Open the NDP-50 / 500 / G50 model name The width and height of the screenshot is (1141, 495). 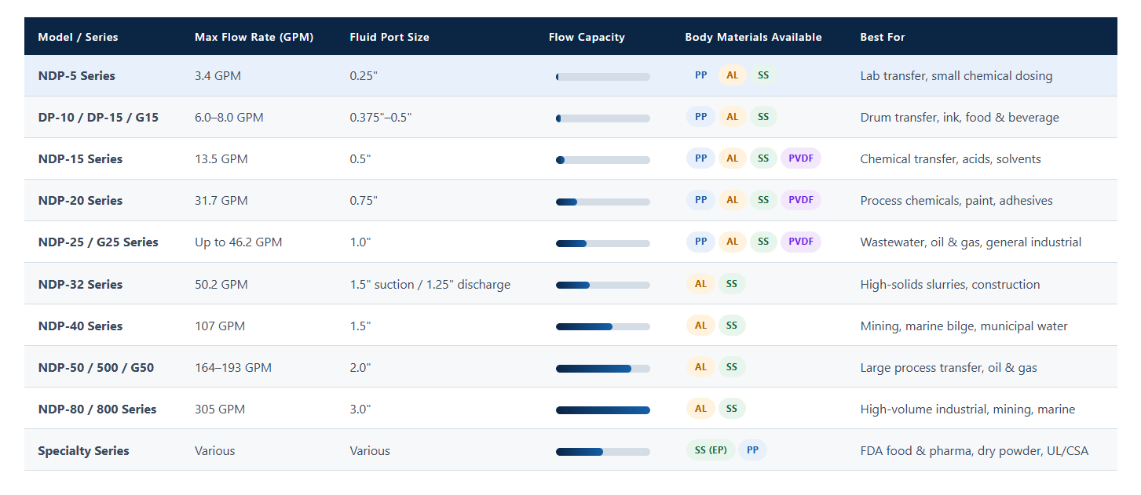(x=96, y=367)
